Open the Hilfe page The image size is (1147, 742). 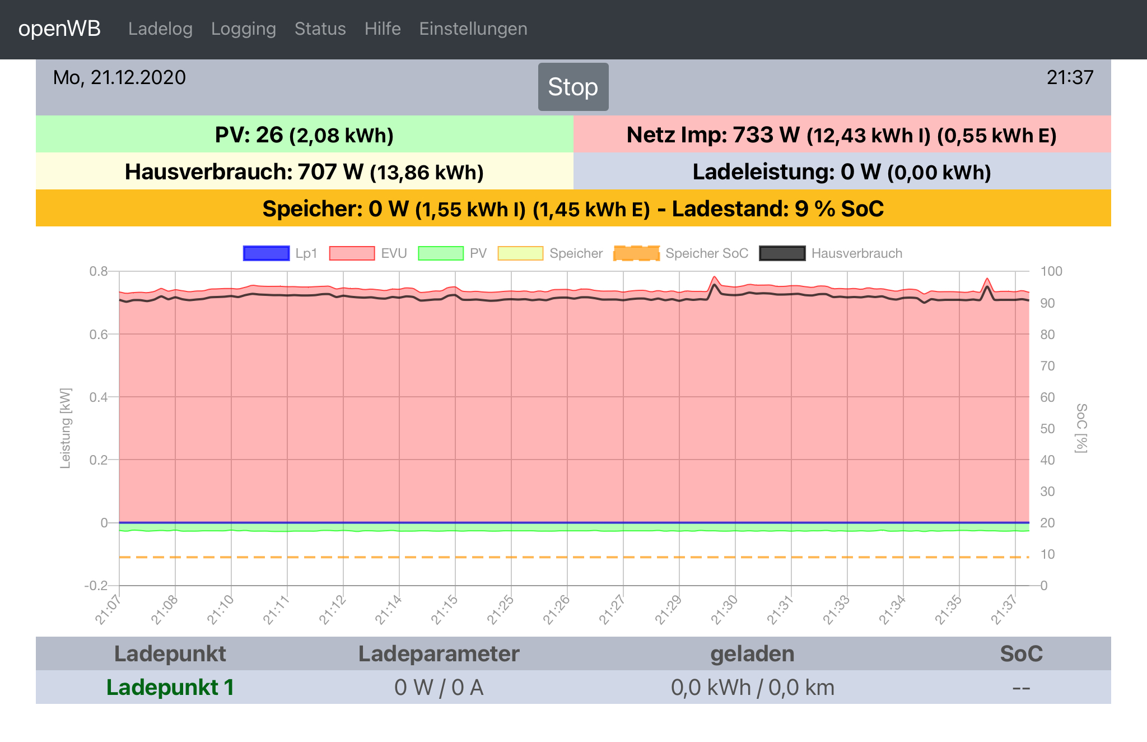(383, 29)
